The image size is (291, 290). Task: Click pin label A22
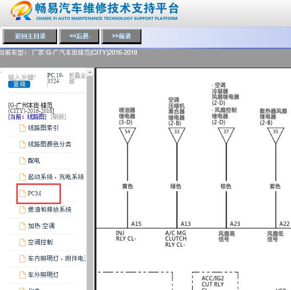point(284,224)
